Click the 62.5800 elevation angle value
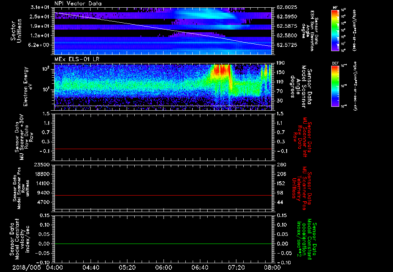 click(x=287, y=36)
